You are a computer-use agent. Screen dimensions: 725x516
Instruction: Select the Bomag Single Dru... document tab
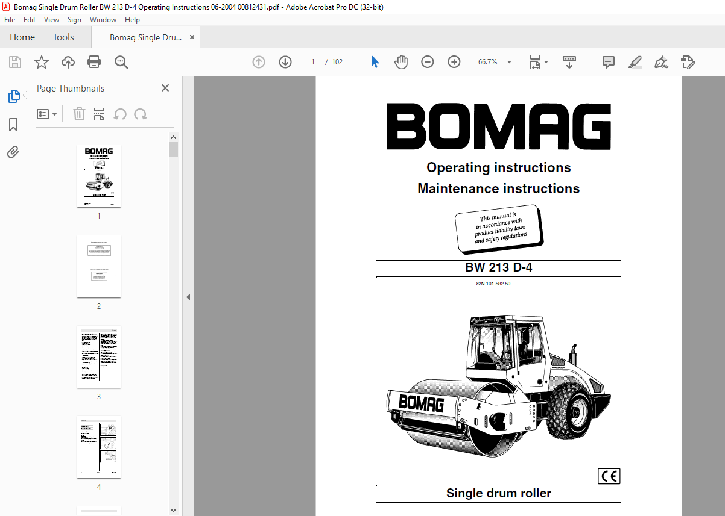click(145, 37)
